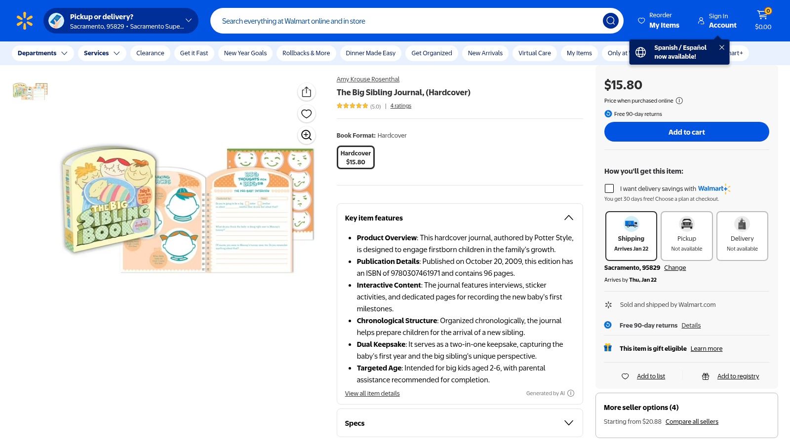Open the Services dropdown

(102, 53)
